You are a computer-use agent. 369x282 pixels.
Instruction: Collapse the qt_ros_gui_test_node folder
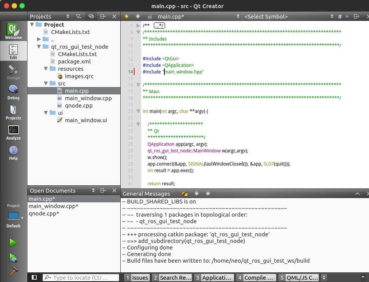point(39,46)
